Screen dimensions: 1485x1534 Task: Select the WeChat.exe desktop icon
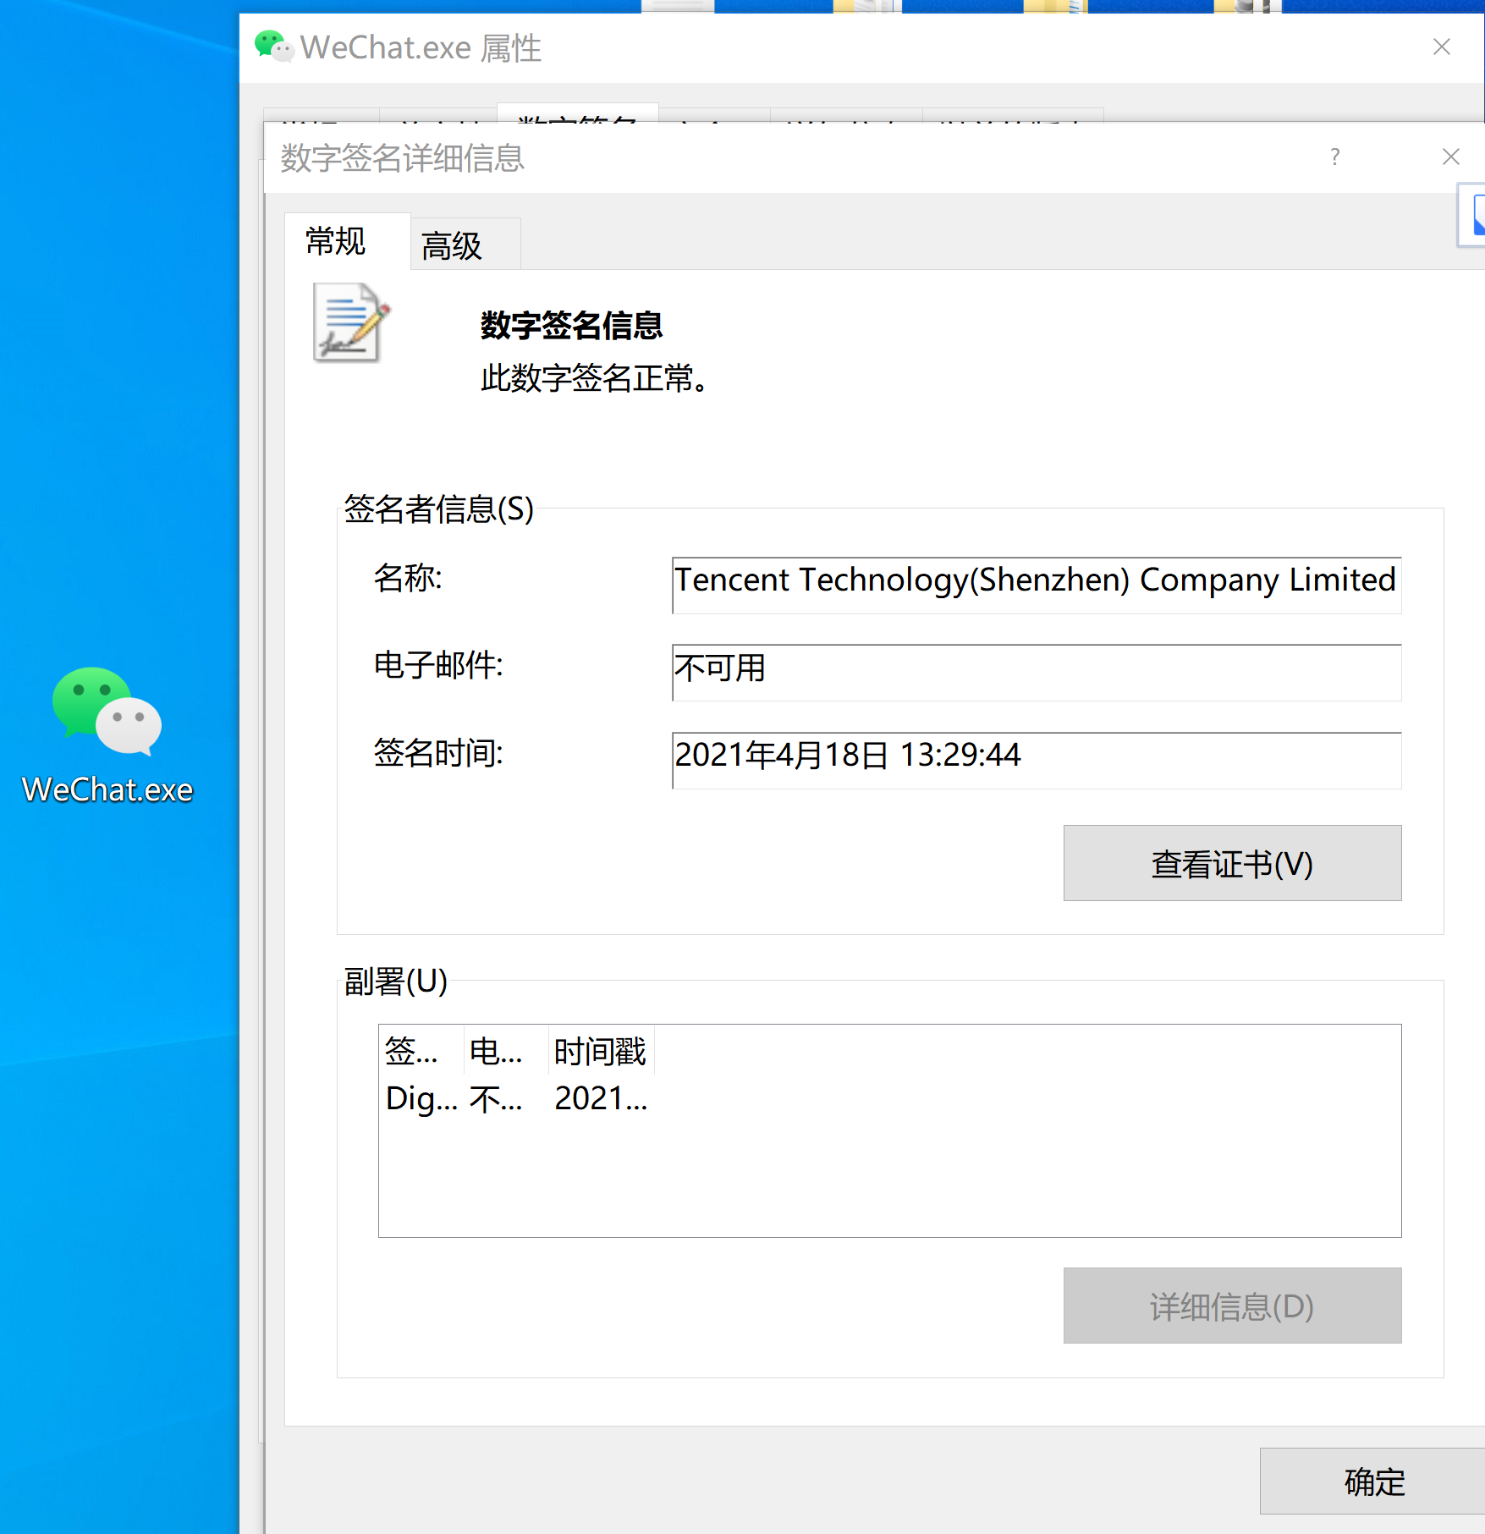click(x=107, y=734)
